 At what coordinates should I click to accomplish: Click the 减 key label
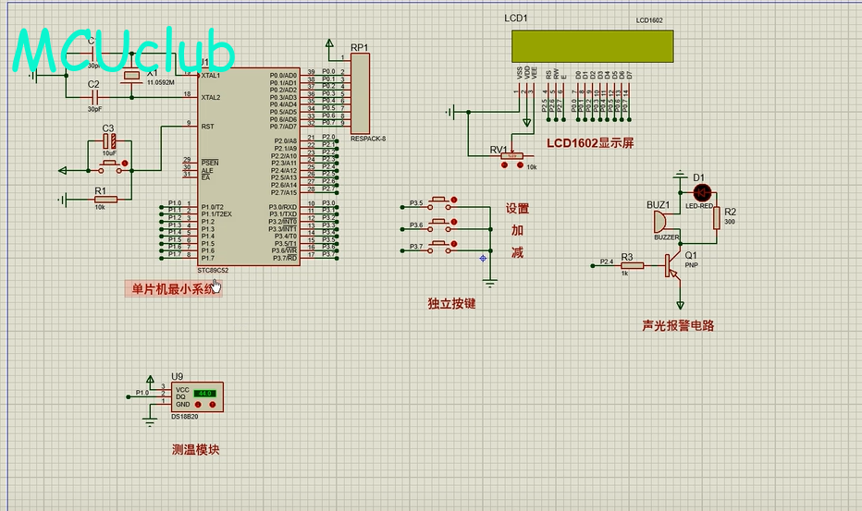coord(517,253)
